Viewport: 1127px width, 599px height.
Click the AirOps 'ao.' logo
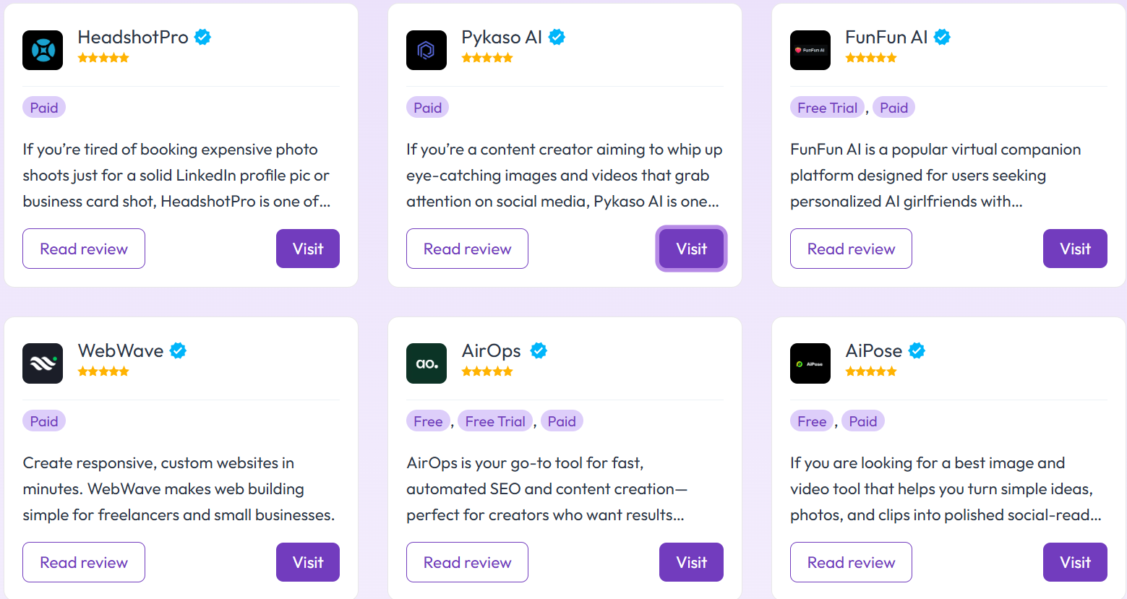tap(426, 363)
